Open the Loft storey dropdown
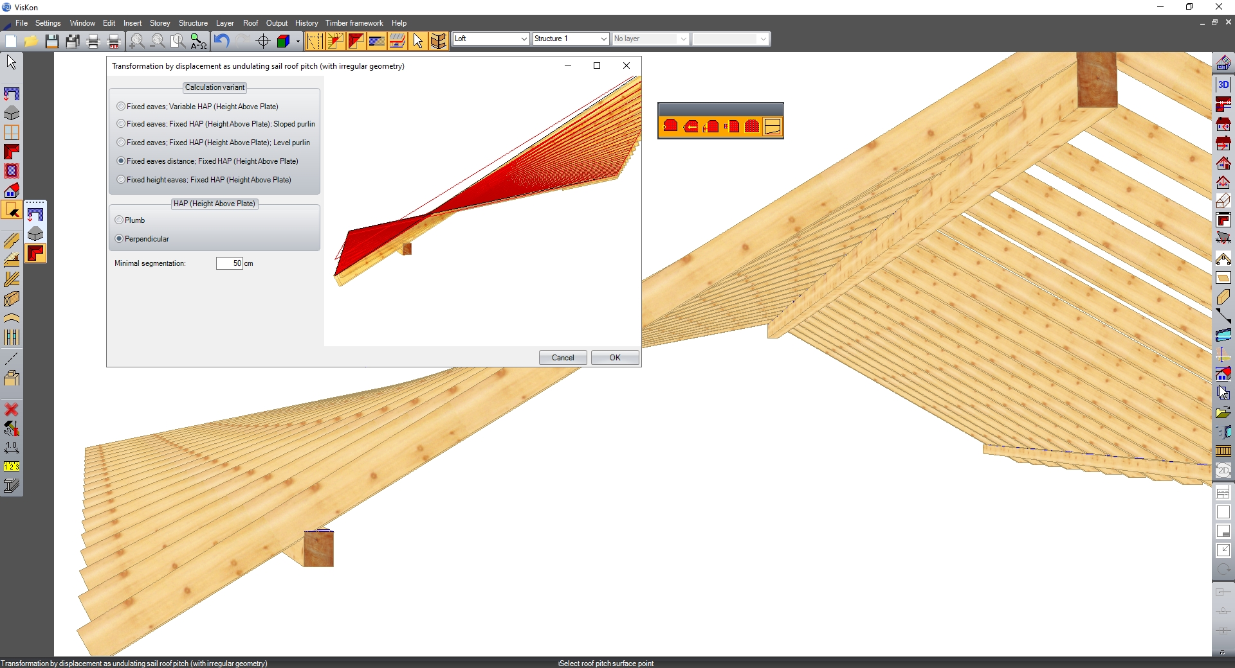The image size is (1235, 668). pyautogui.click(x=524, y=39)
